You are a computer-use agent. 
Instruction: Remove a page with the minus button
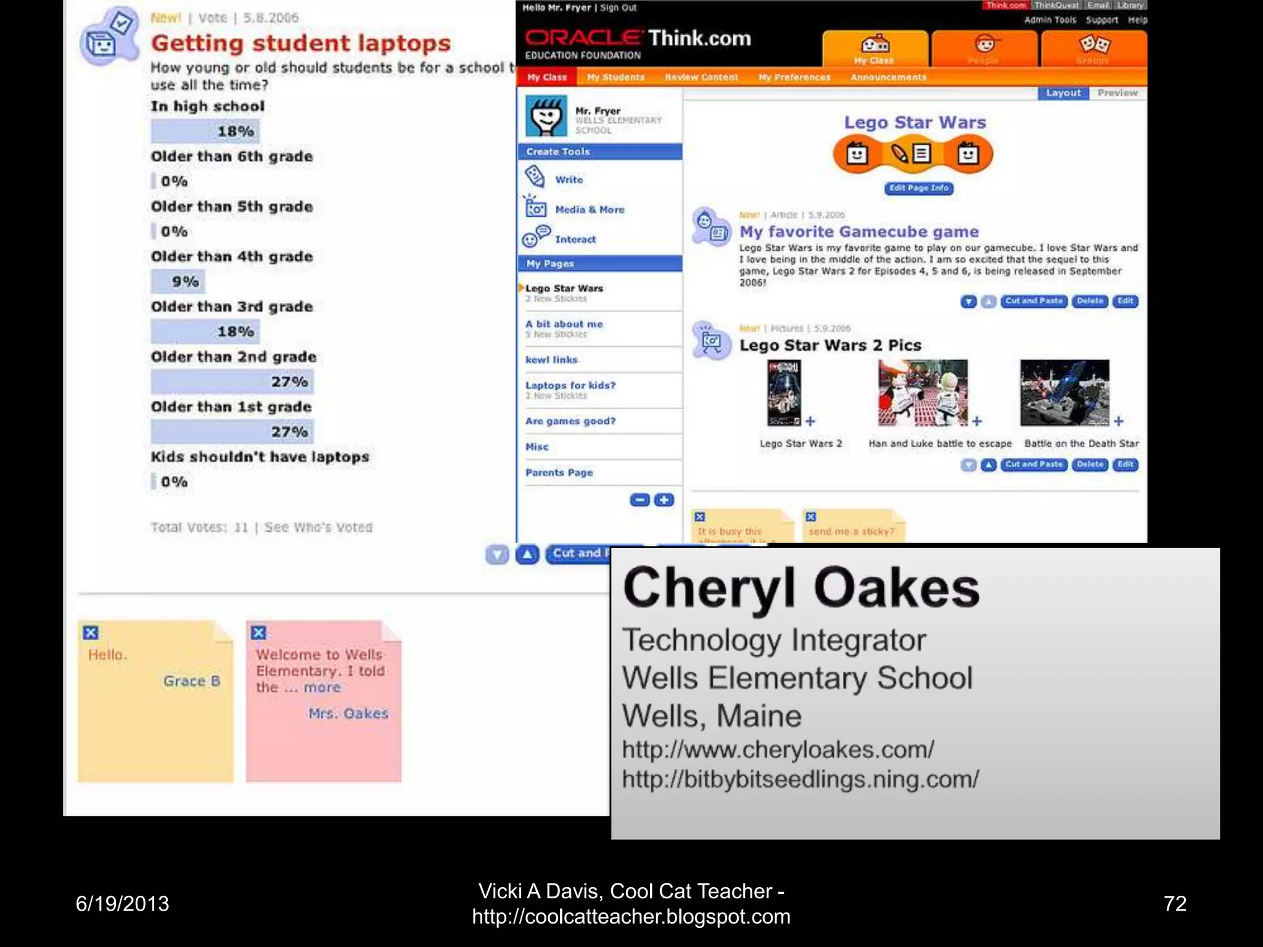tap(640, 500)
